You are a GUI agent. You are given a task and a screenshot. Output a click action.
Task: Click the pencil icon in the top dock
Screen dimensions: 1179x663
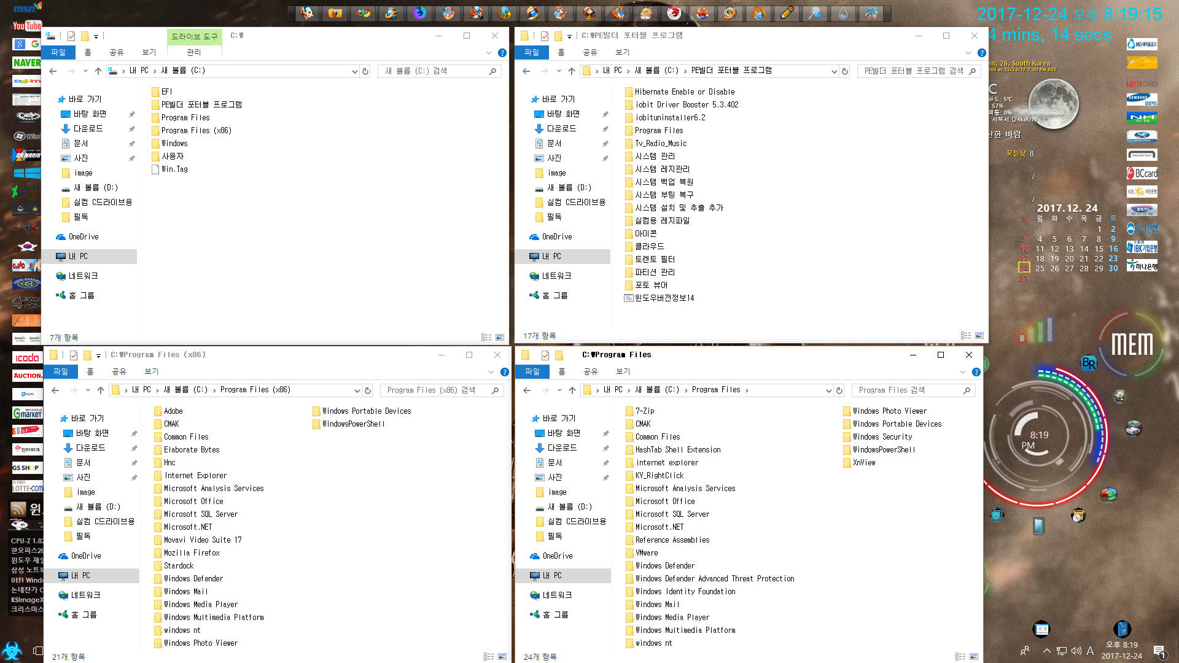pos(787,13)
